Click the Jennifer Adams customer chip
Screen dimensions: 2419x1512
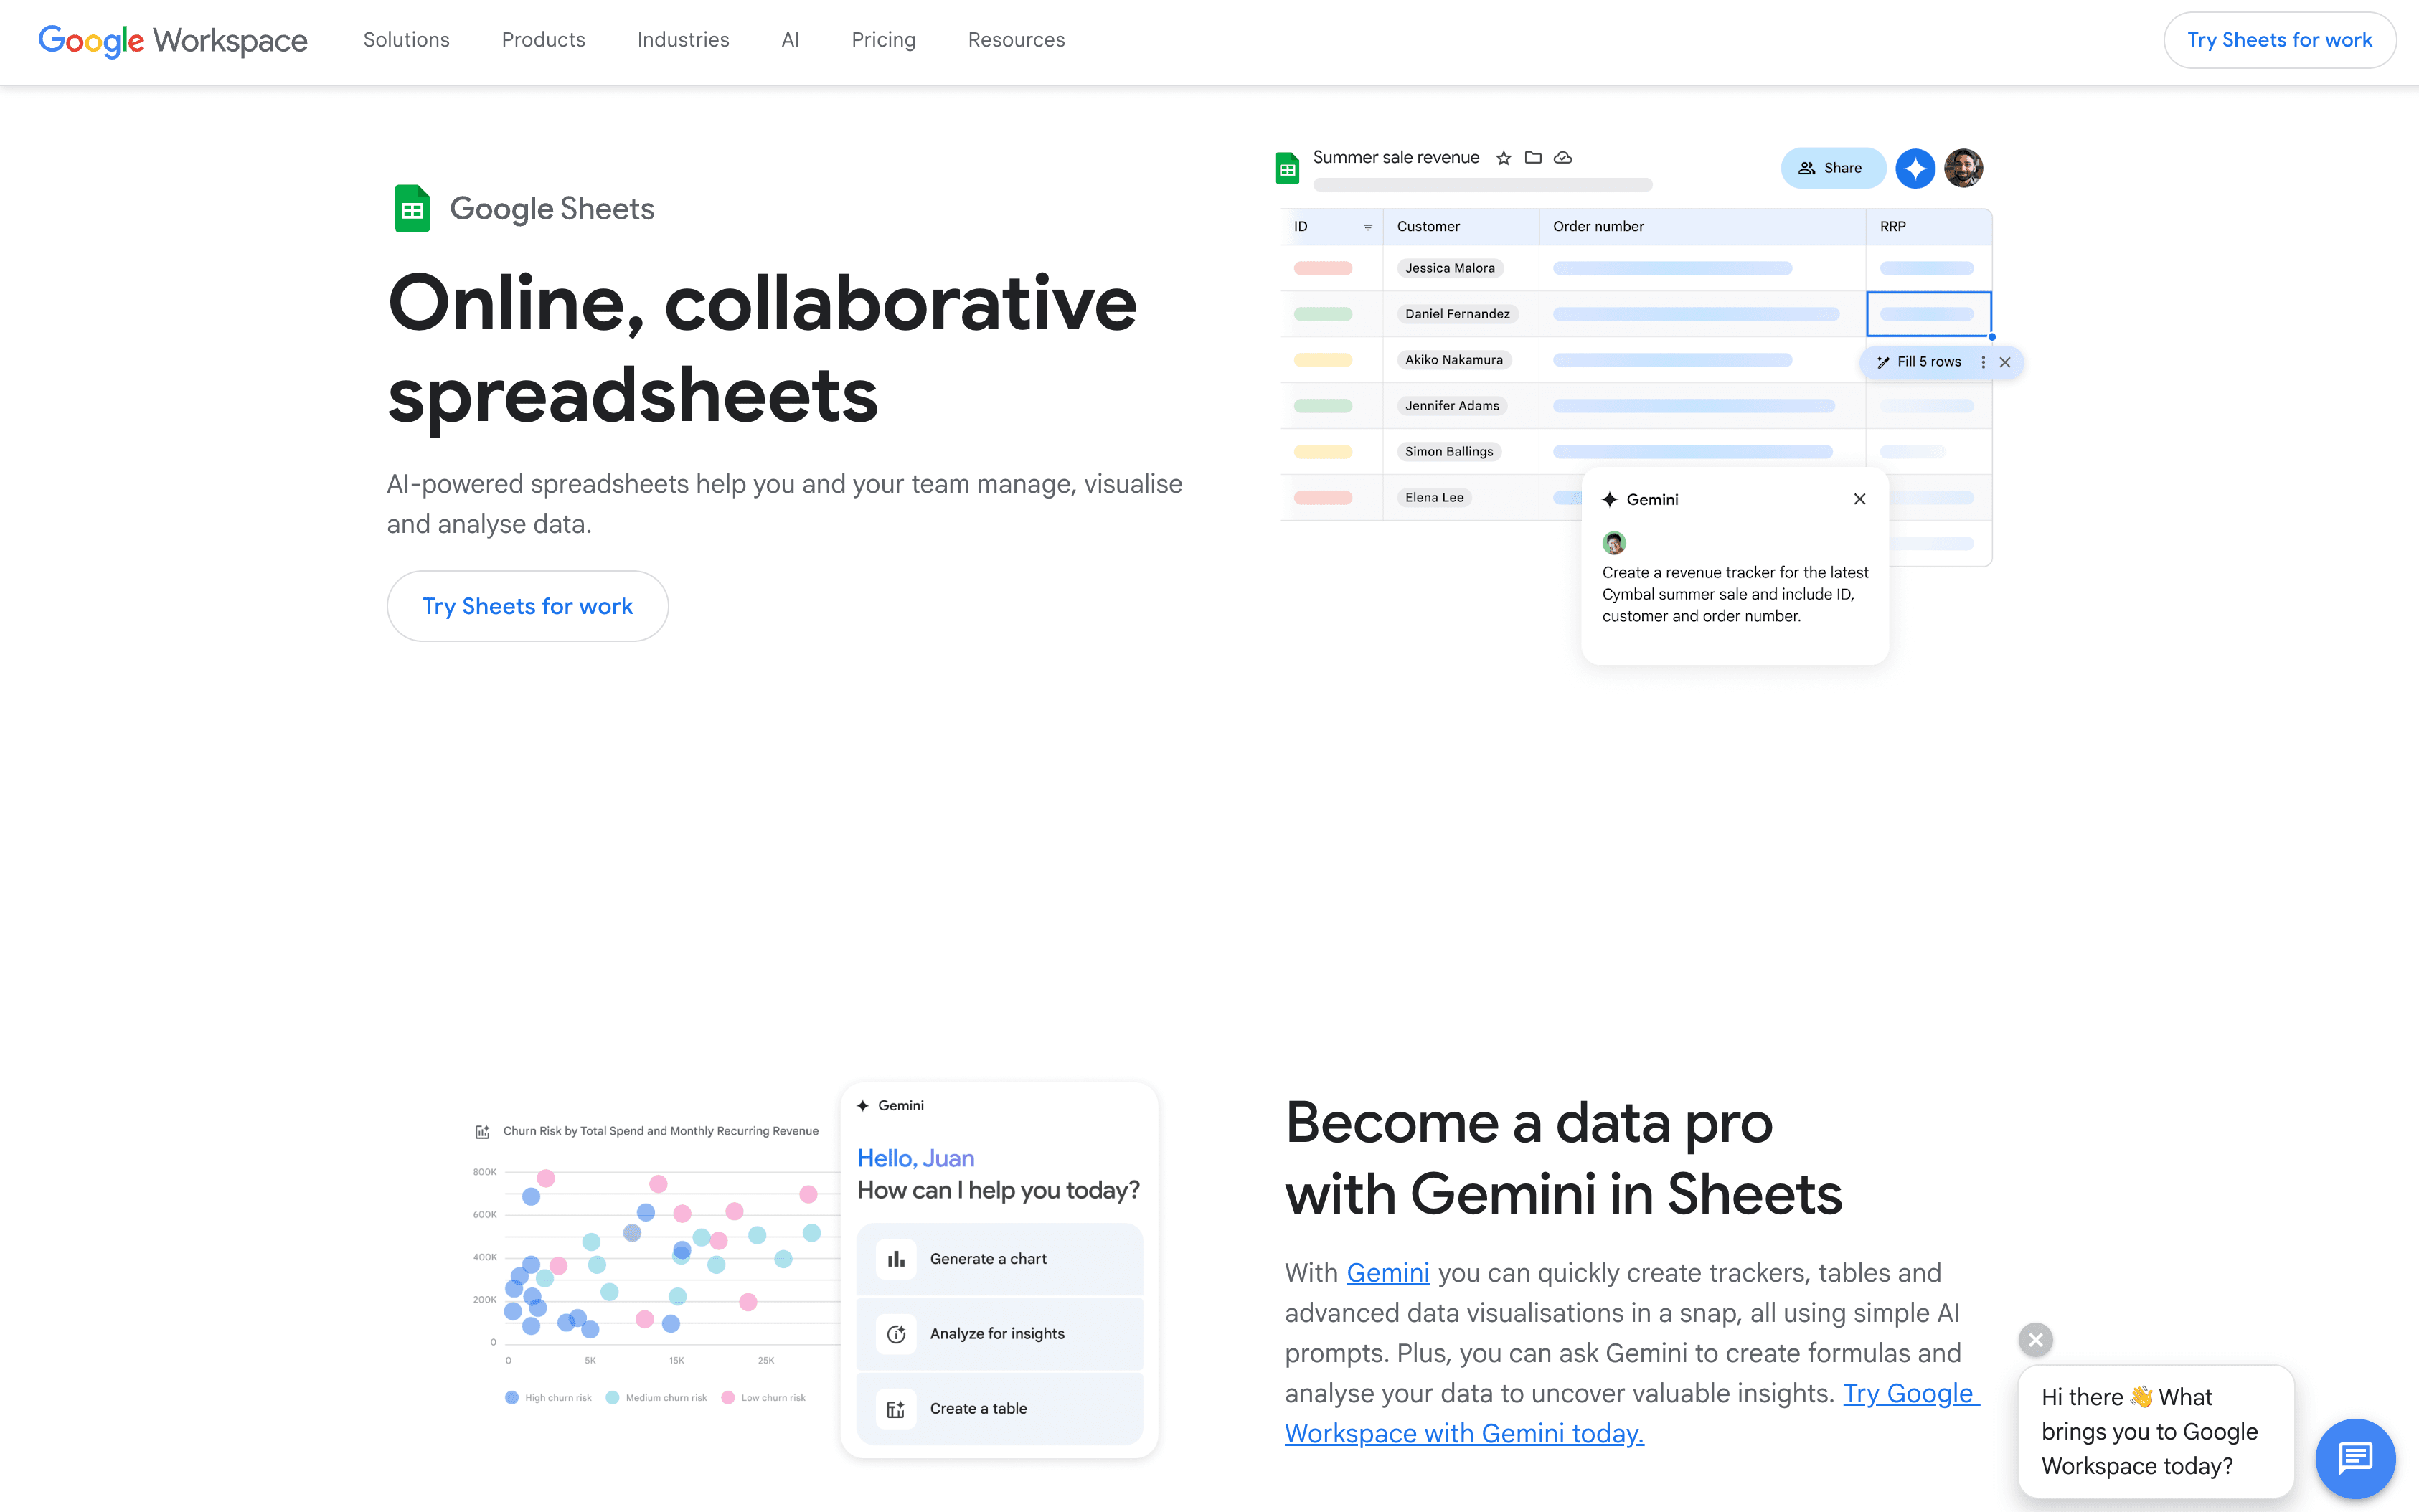(1452, 406)
